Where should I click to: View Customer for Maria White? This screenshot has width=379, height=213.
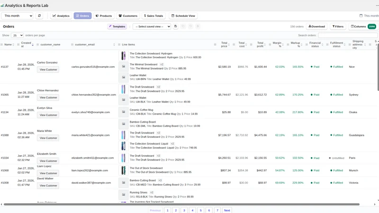click(x=48, y=138)
